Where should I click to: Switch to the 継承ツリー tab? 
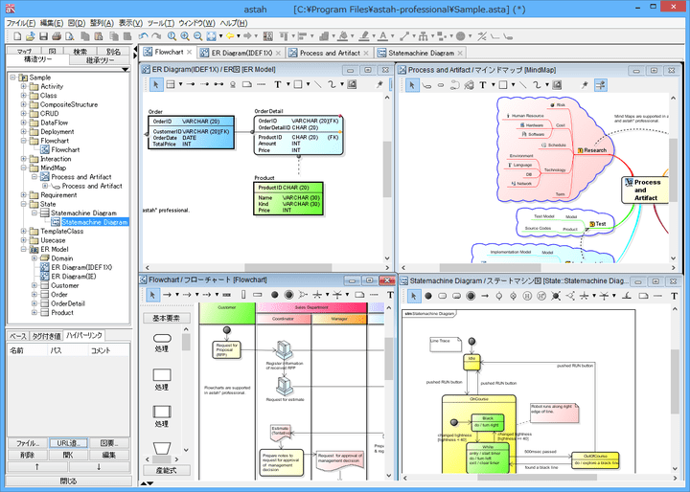click(x=99, y=60)
